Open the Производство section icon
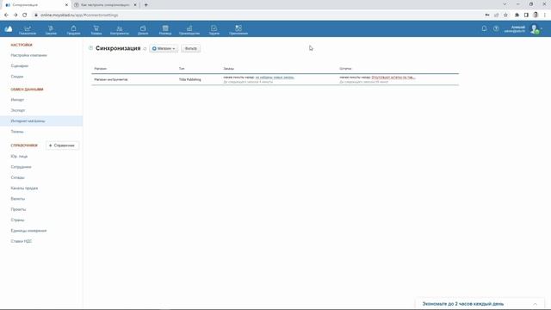This screenshot has width=551, height=310. point(189,30)
